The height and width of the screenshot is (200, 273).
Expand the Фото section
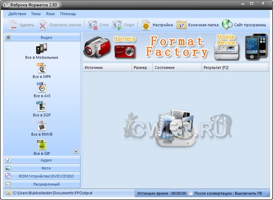[42, 168]
